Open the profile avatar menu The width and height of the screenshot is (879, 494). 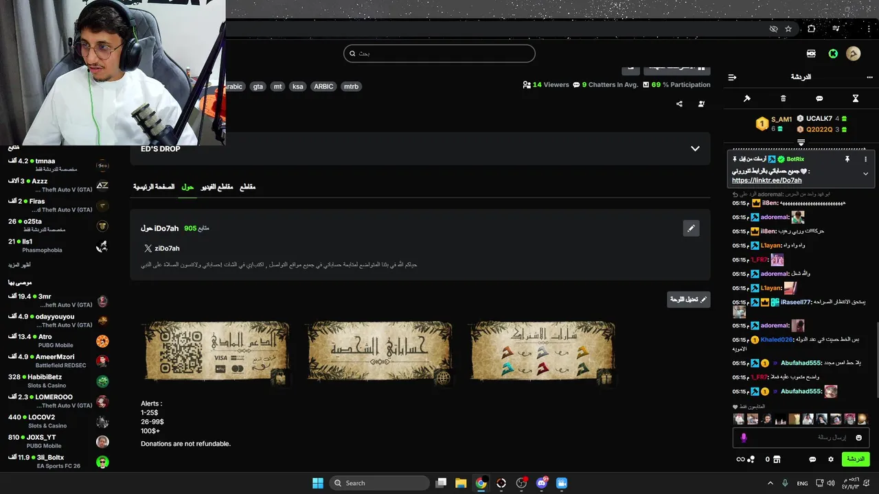853,54
